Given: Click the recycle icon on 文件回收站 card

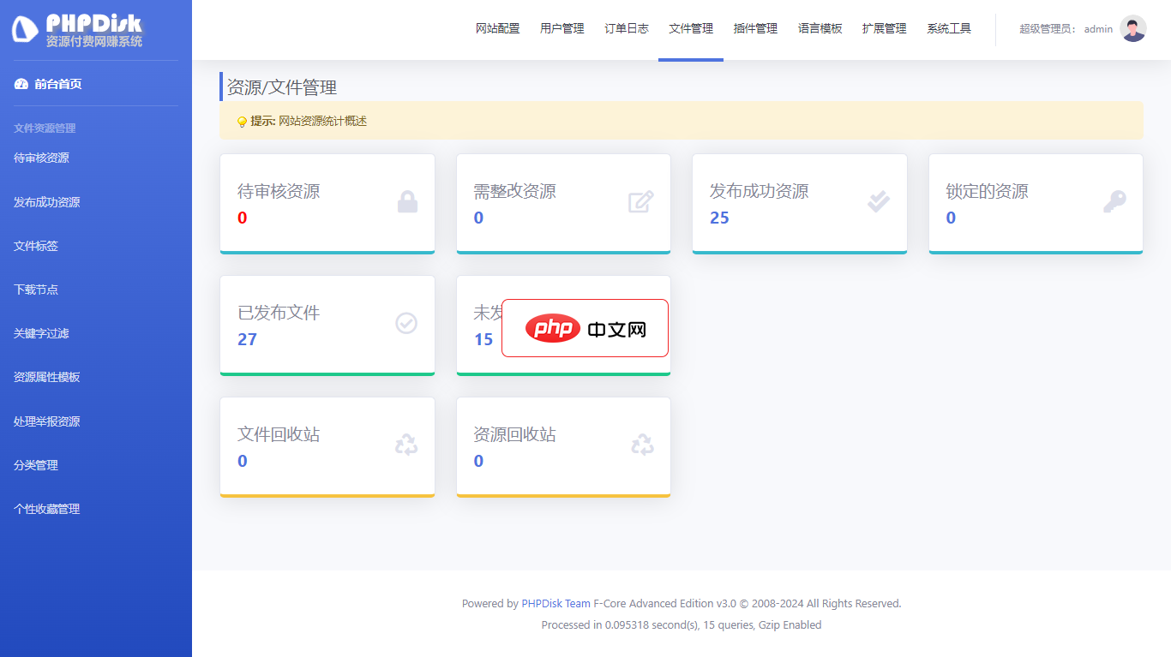Looking at the screenshot, I should click(406, 445).
